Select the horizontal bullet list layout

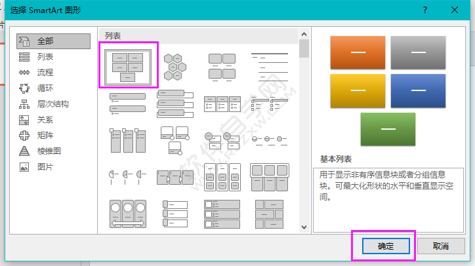coord(222,104)
